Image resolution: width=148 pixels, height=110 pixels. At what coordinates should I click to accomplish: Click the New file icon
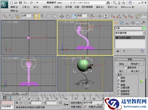[x=12, y=3]
